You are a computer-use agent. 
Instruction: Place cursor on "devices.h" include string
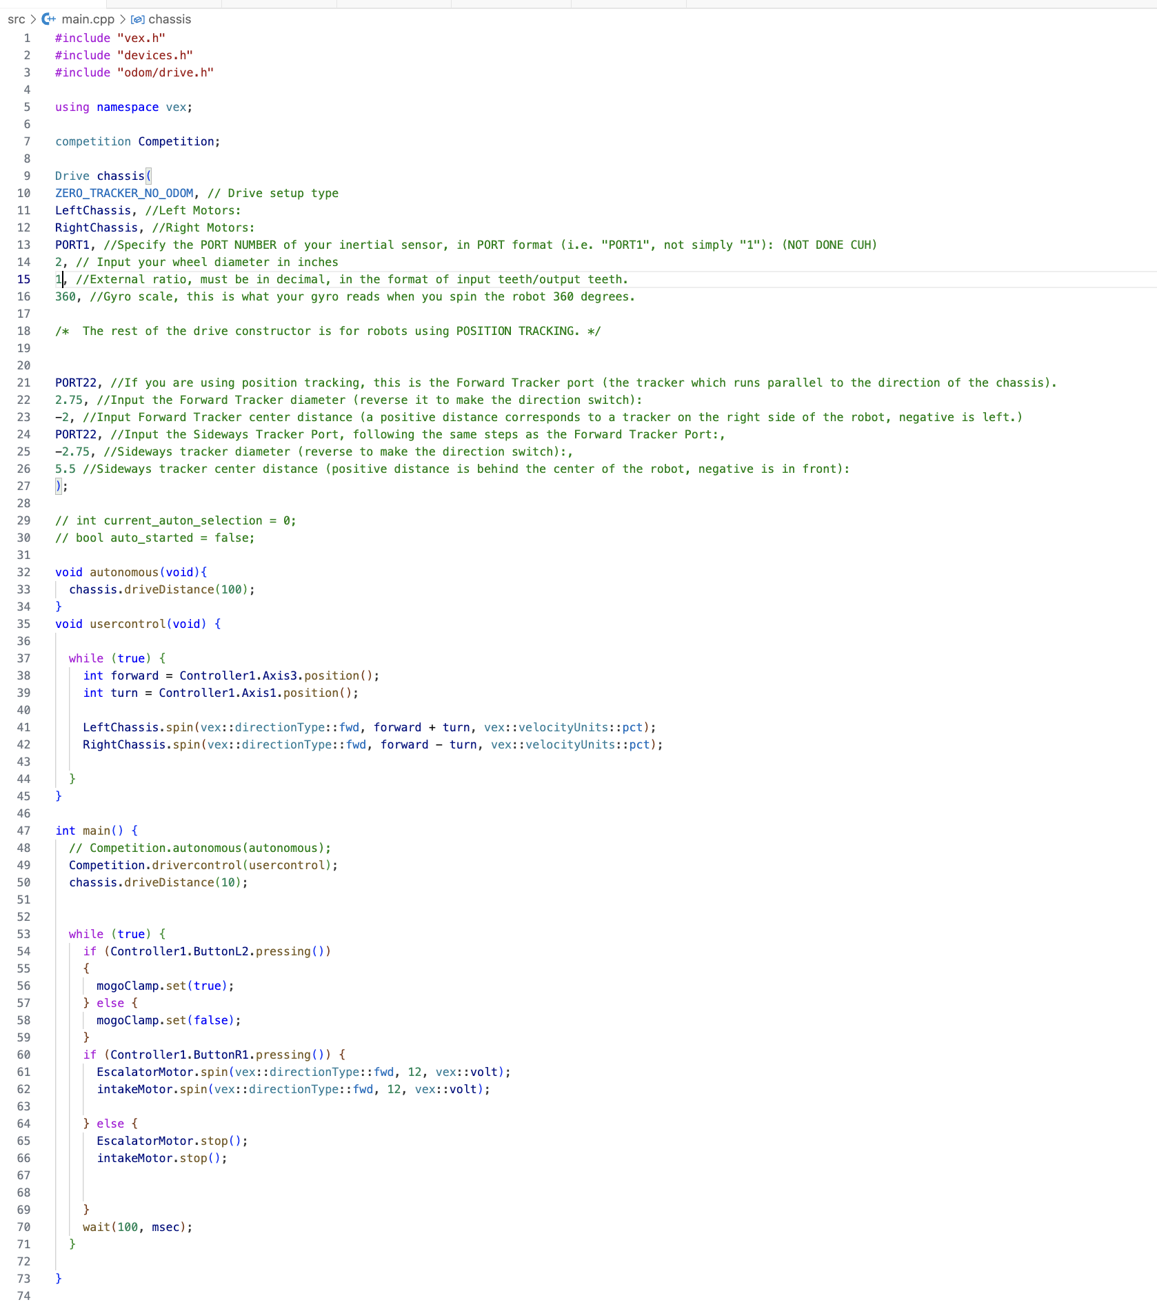tap(155, 55)
